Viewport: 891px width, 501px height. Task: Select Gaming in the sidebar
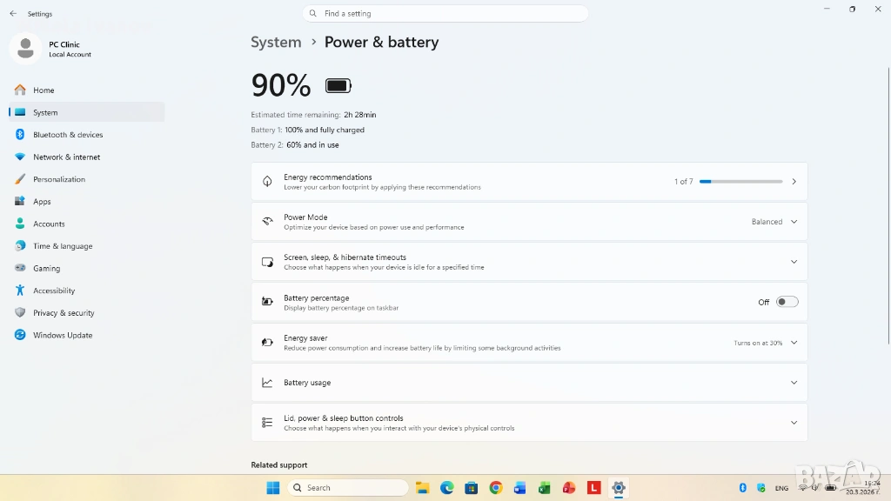pos(46,269)
